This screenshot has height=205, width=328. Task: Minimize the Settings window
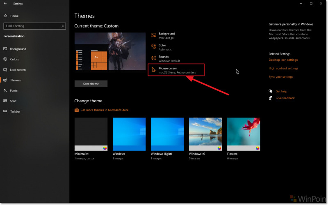(x=301, y=3)
